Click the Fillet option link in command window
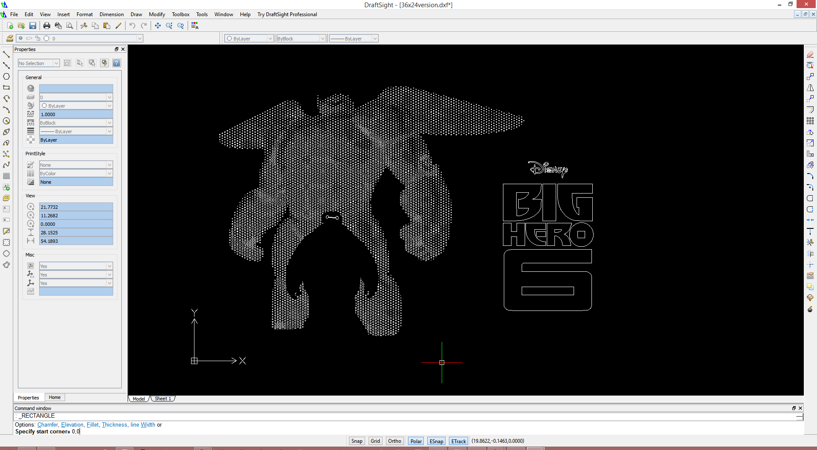This screenshot has height=450, width=817. point(93,424)
